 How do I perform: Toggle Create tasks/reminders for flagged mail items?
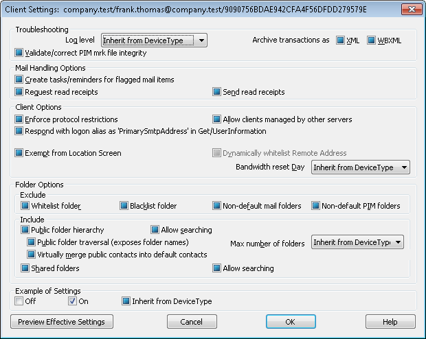click(x=19, y=80)
